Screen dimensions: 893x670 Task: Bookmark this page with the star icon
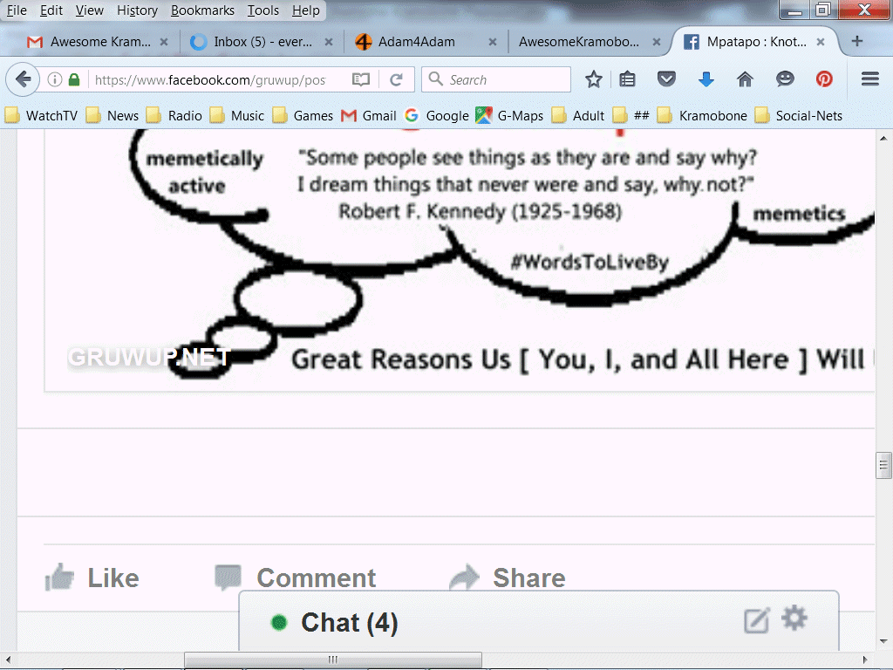tap(593, 79)
